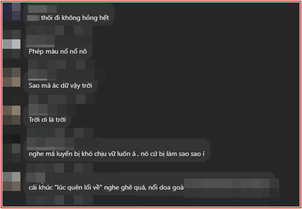302x209 pixels.
Task: Open blurred commenter name above "nghe má luyến"
Action: pyautogui.click(x=50, y=145)
